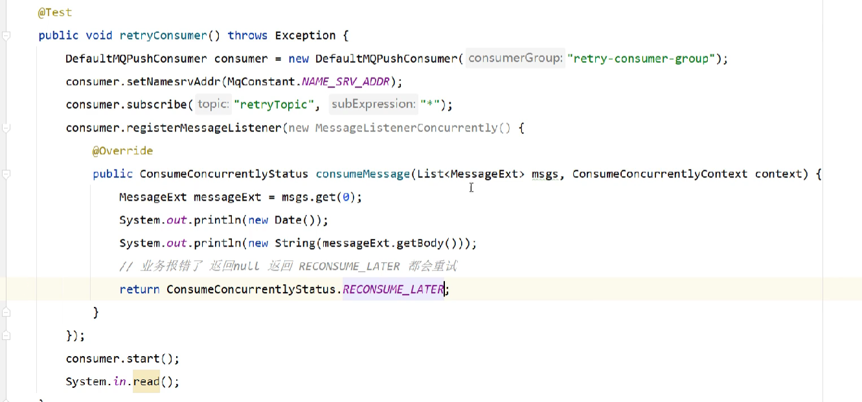Click RECONSUME_LATER in the return statement
The image size is (862, 402).
pyautogui.click(x=393, y=289)
